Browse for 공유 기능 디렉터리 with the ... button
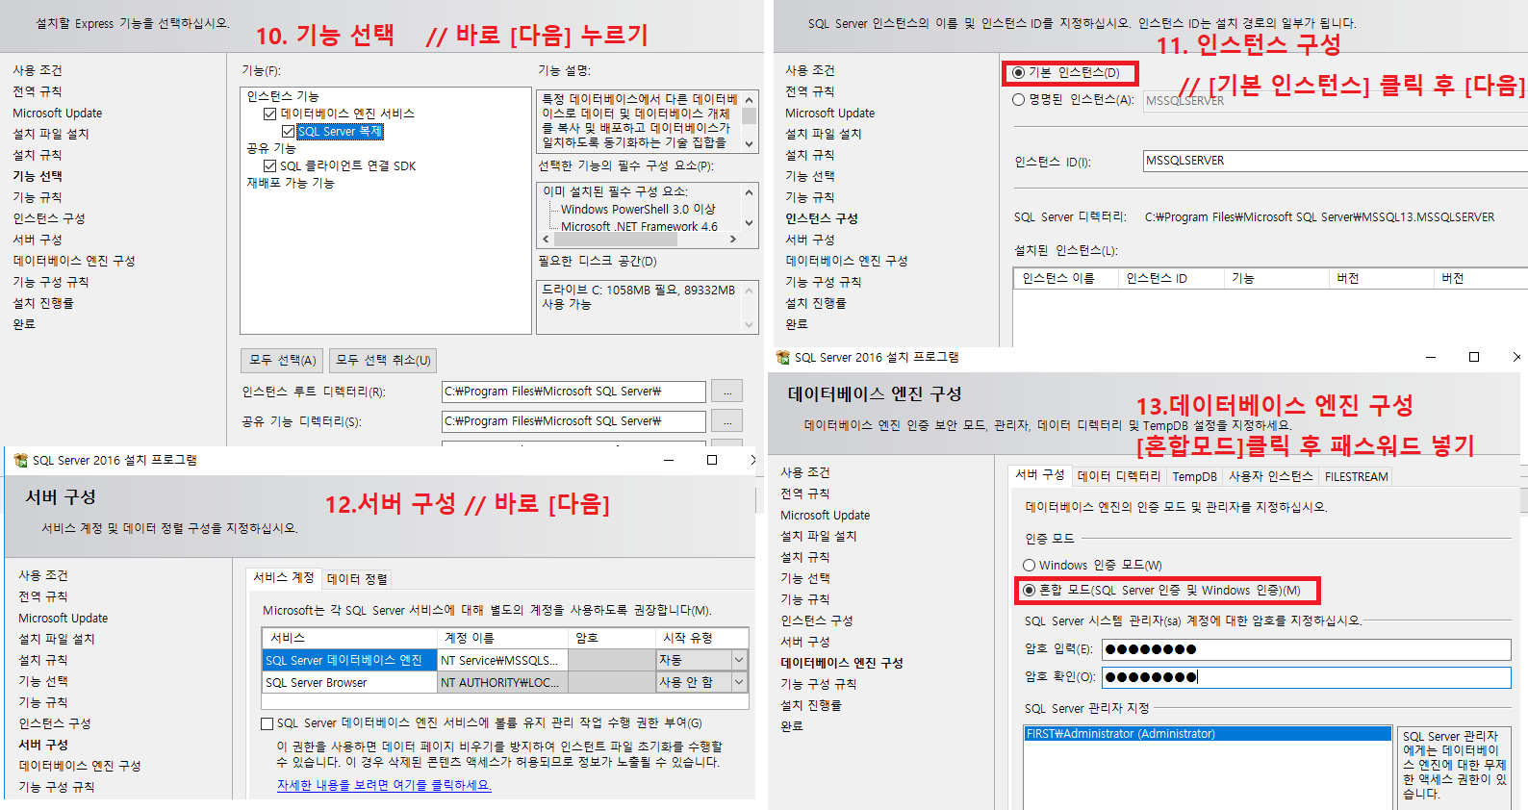 click(727, 421)
